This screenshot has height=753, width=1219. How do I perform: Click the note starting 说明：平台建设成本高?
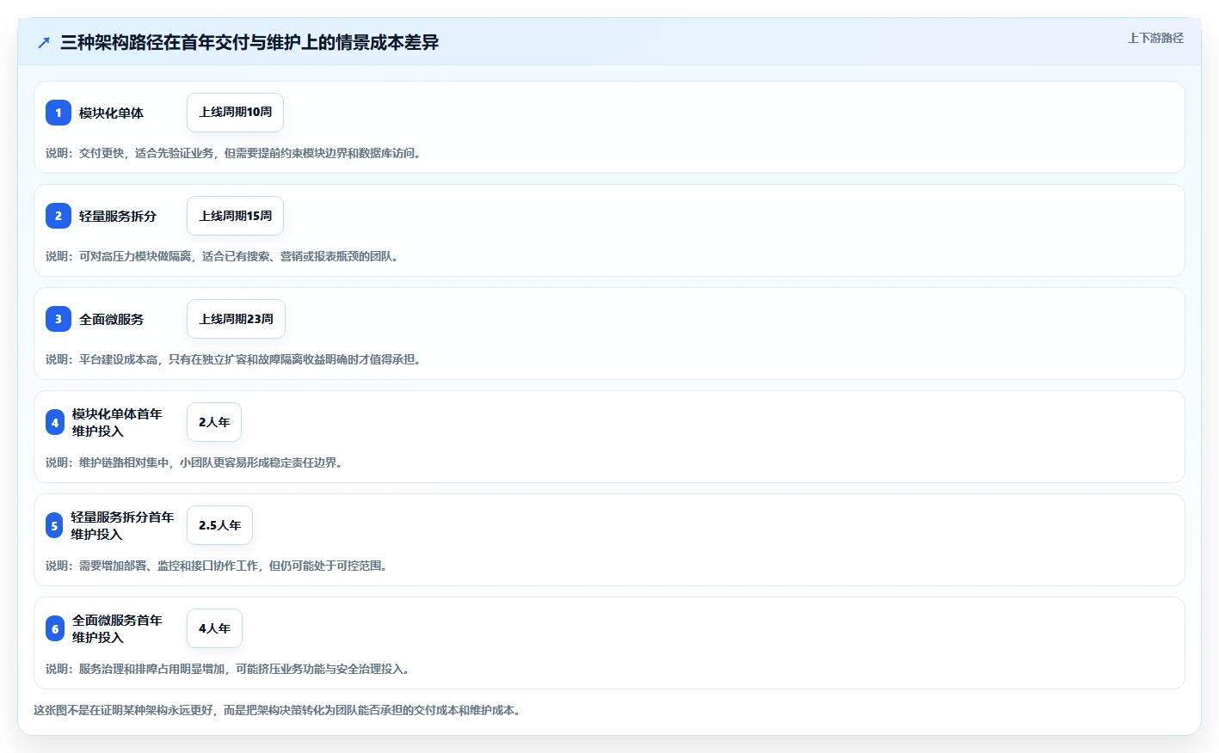[x=235, y=359]
